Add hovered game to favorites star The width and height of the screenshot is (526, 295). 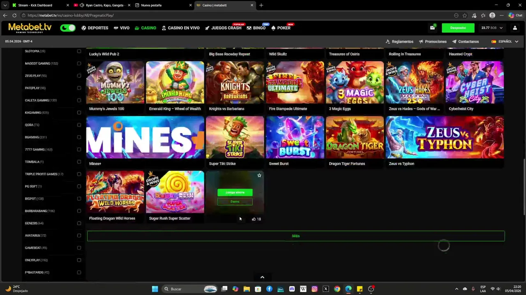click(x=259, y=175)
